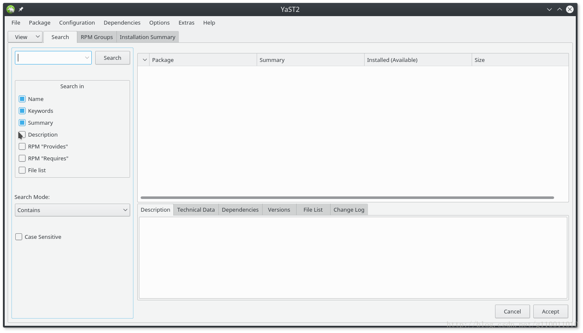Viewport: 583px width, 333px height.
Task: Click the status column sort arrow
Action: pyautogui.click(x=144, y=60)
